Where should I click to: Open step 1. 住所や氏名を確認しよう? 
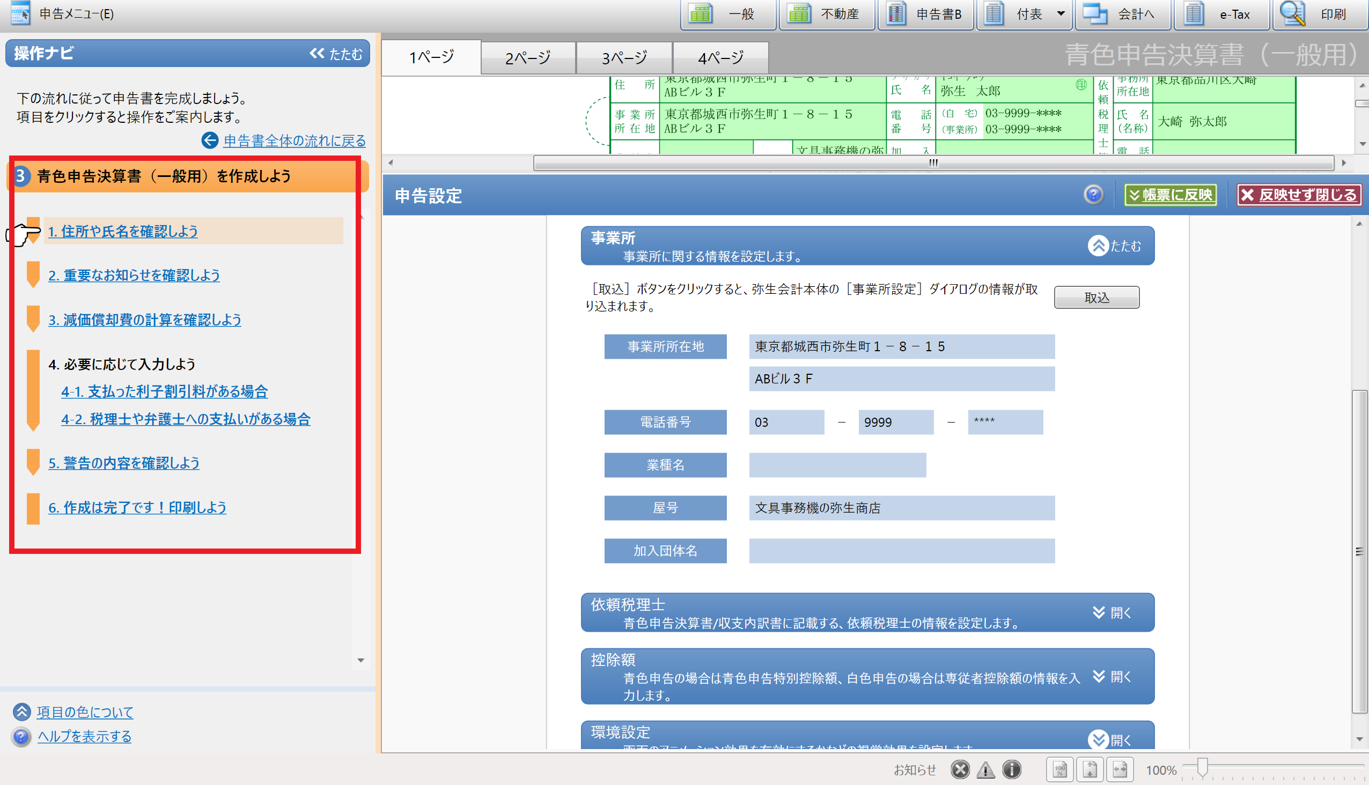(123, 231)
